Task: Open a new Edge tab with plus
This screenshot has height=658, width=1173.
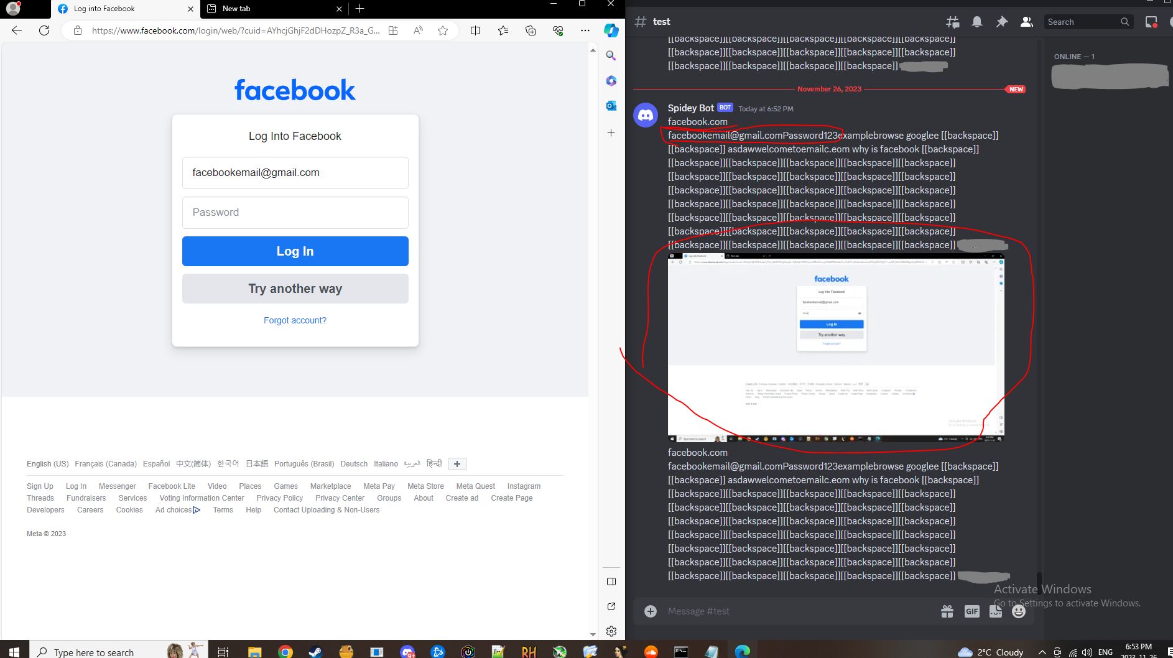Action: (360, 9)
